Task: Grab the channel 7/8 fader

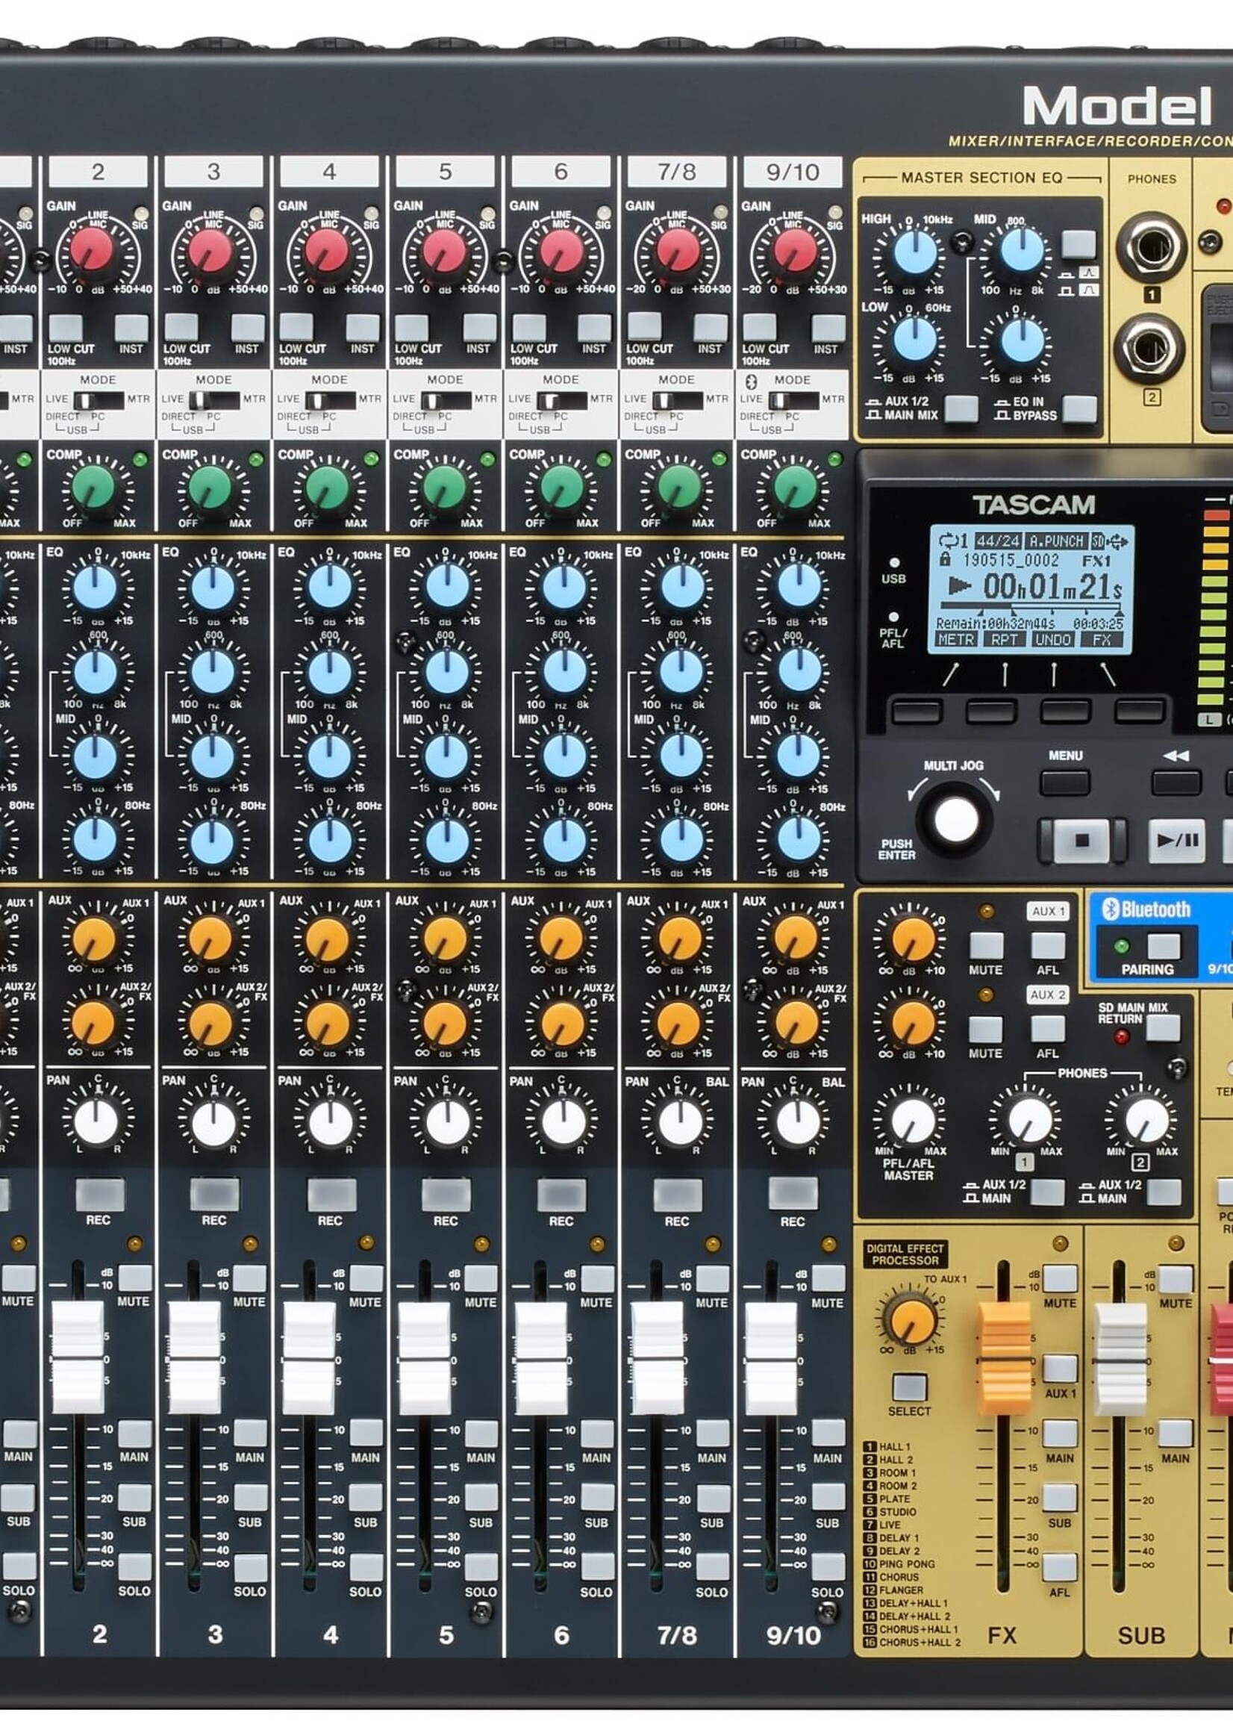Action: (x=655, y=1359)
